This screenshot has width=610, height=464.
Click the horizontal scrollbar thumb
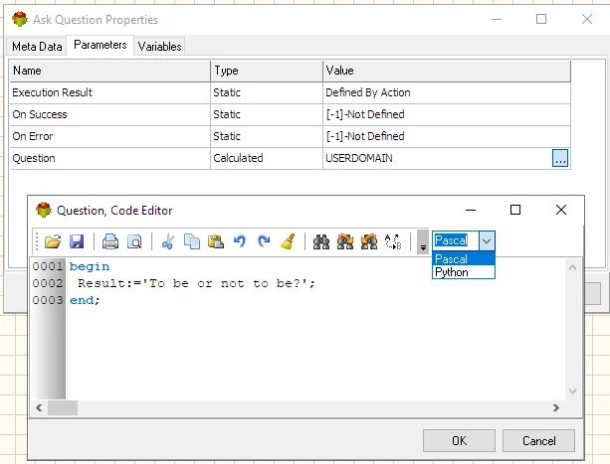point(63,407)
